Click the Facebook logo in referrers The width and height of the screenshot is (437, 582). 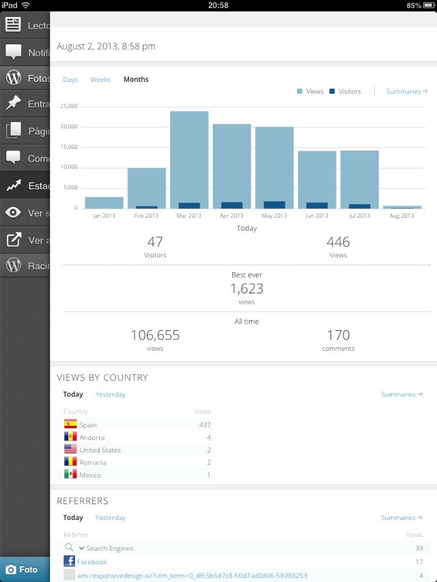(x=69, y=562)
